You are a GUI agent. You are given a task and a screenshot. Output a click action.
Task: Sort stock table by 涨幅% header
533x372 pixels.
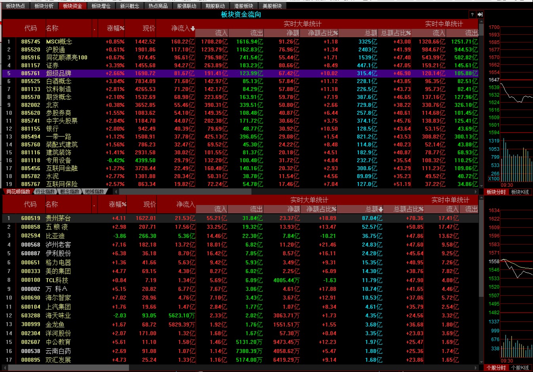[118, 205]
